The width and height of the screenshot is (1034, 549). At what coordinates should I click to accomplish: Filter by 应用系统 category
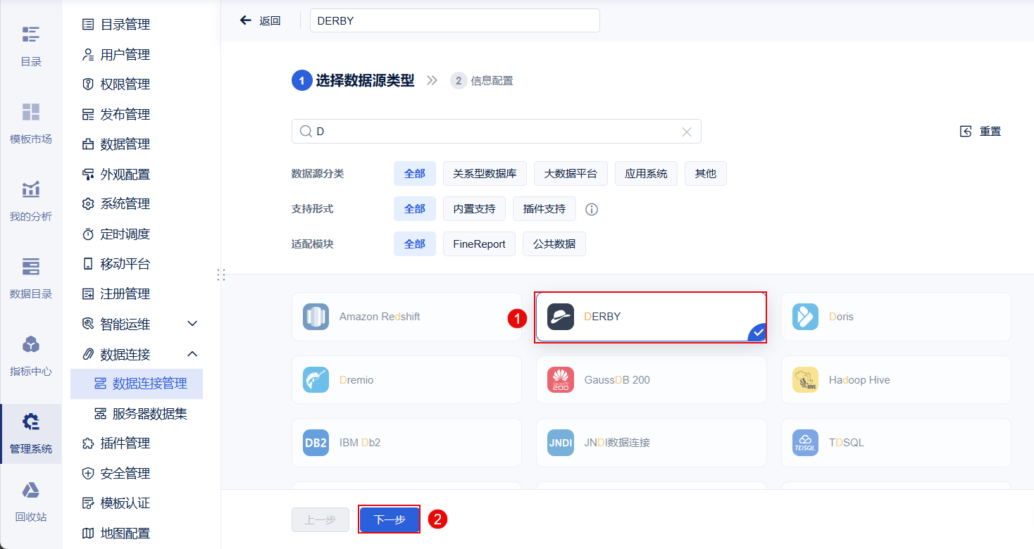(x=646, y=173)
